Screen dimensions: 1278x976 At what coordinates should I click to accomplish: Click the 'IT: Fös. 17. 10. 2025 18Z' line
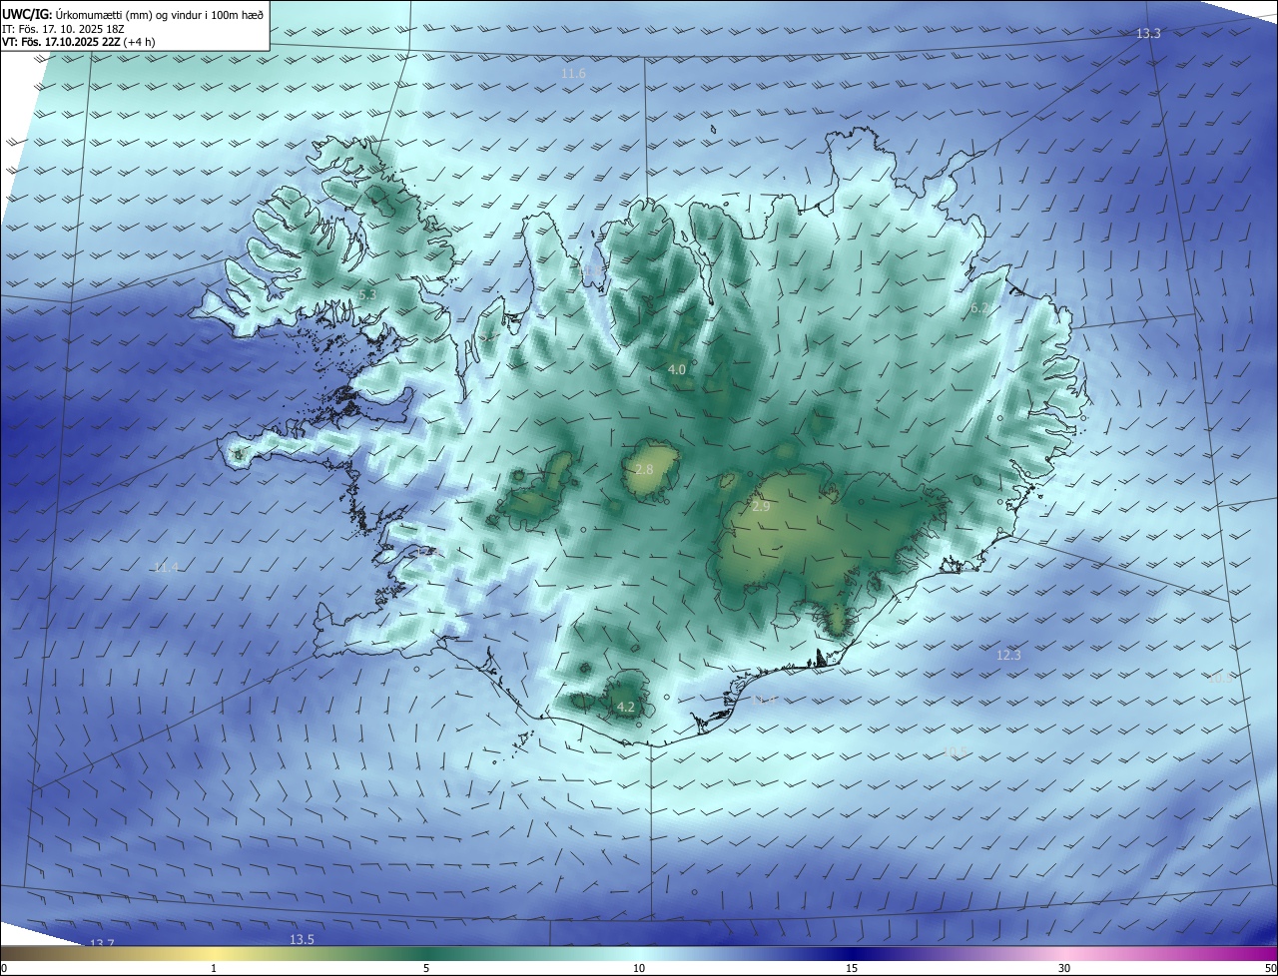pyautogui.click(x=62, y=28)
